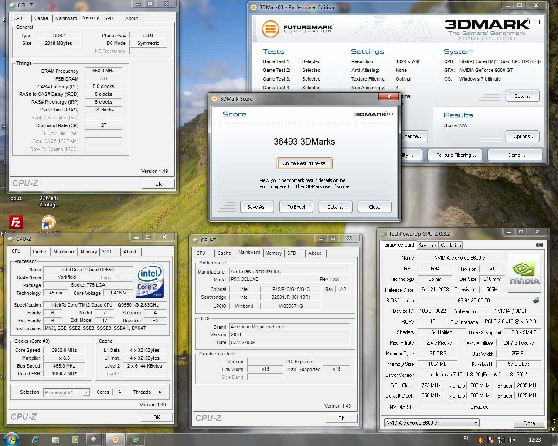The image size is (558, 446).
Task: Click the Demo... button in 3DMark03
Action: pos(516,155)
